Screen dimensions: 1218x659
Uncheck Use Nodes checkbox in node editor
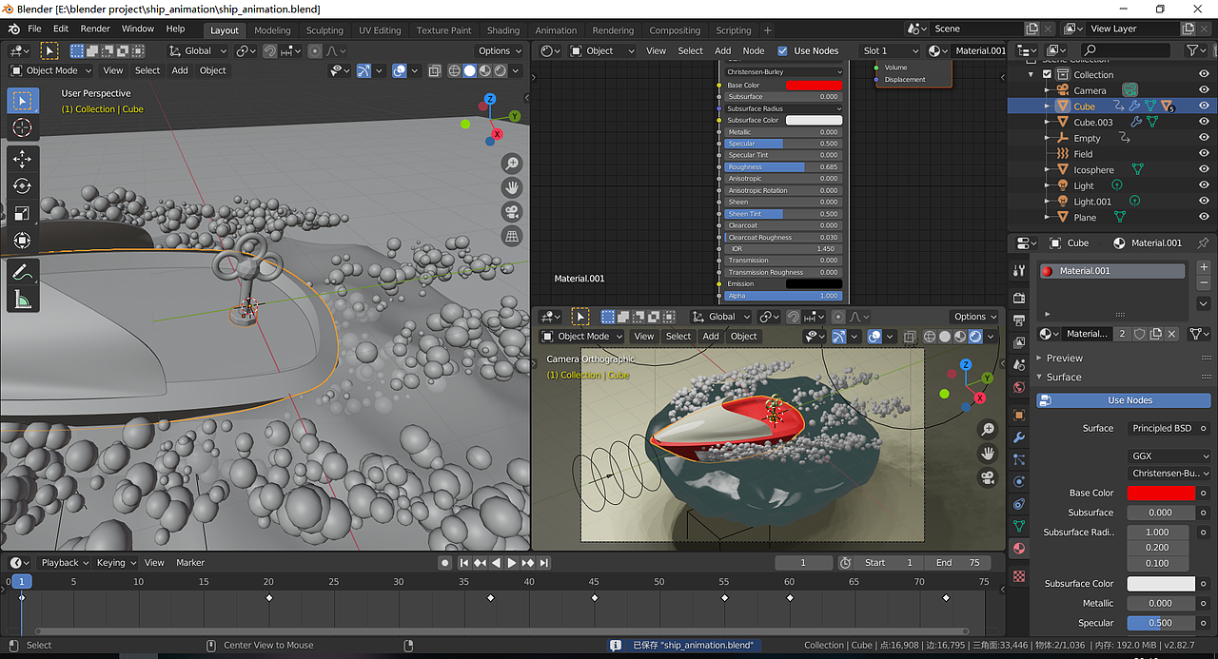click(782, 50)
